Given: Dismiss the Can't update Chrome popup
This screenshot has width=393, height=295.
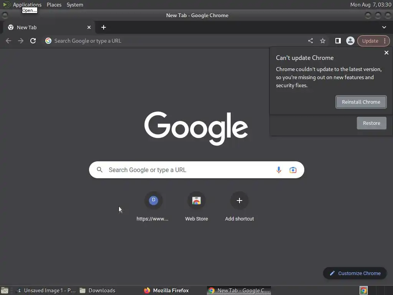Looking at the screenshot, I should [386, 53].
